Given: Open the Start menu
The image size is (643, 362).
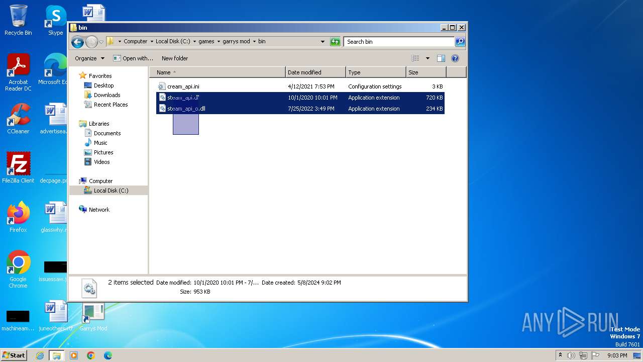Looking at the screenshot, I should (x=14, y=355).
